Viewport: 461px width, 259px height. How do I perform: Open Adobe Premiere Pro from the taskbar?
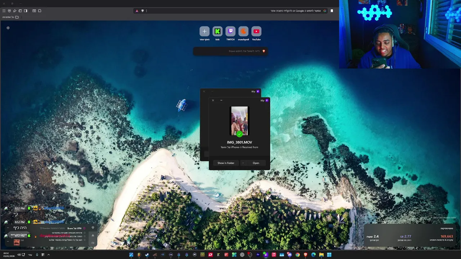(x=258, y=255)
